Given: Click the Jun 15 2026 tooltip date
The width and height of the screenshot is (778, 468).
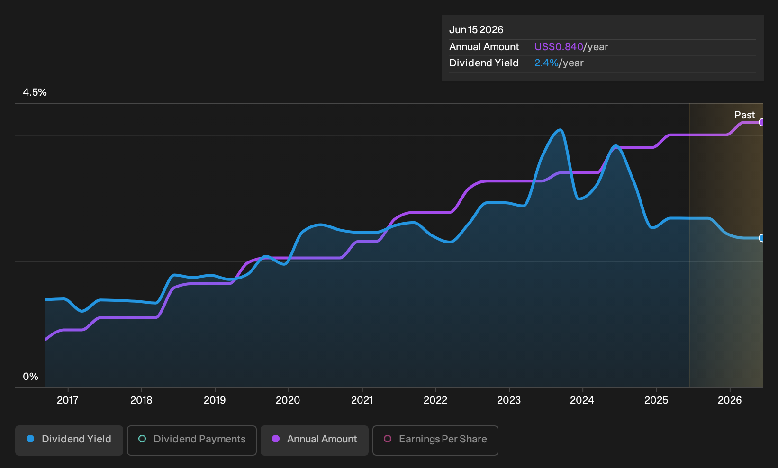Looking at the screenshot, I should tap(476, 30).
